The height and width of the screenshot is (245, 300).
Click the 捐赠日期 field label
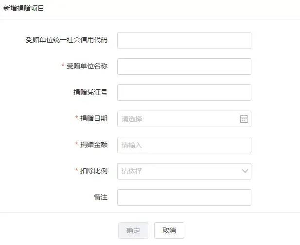[94, 118]
